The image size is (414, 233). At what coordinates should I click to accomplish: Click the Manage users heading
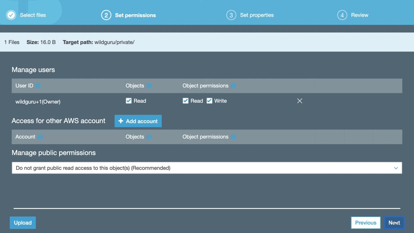click(x=33, y=70)
